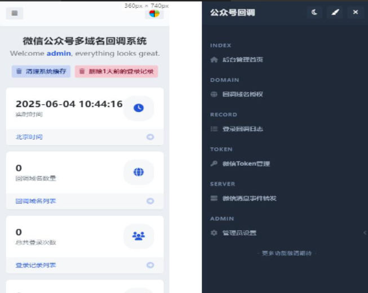
Task: Click the 实时时间 label
Action: [29, 114]
